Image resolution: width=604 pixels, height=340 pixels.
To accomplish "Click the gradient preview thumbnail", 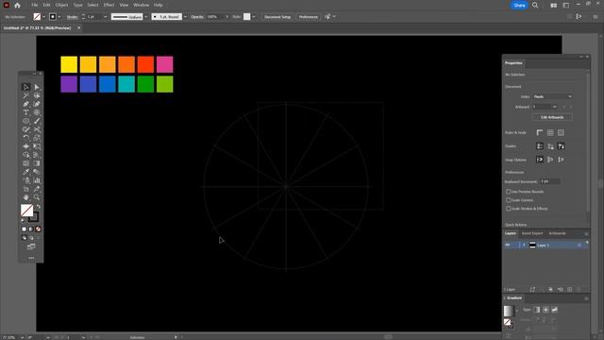I will pos(509,311).
